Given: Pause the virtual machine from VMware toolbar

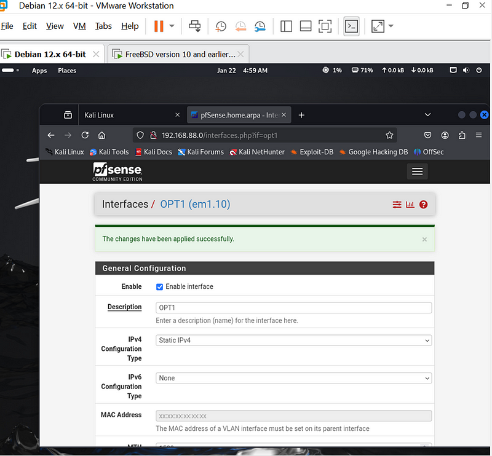Looking at the screenshot, I should (159, 26).
